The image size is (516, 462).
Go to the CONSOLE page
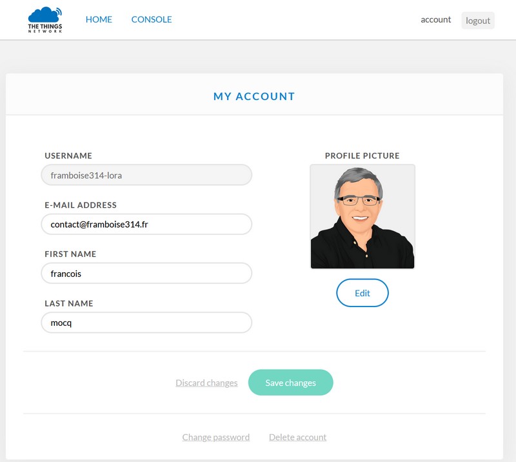click(x=152, y=19)
